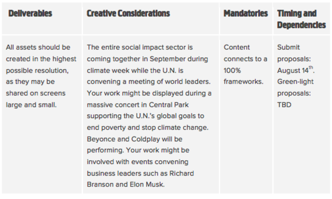The width and height of the screenshot is (332, 199).
Task: Click the 'large and small.' text
Action: click(x=31, y=105)
